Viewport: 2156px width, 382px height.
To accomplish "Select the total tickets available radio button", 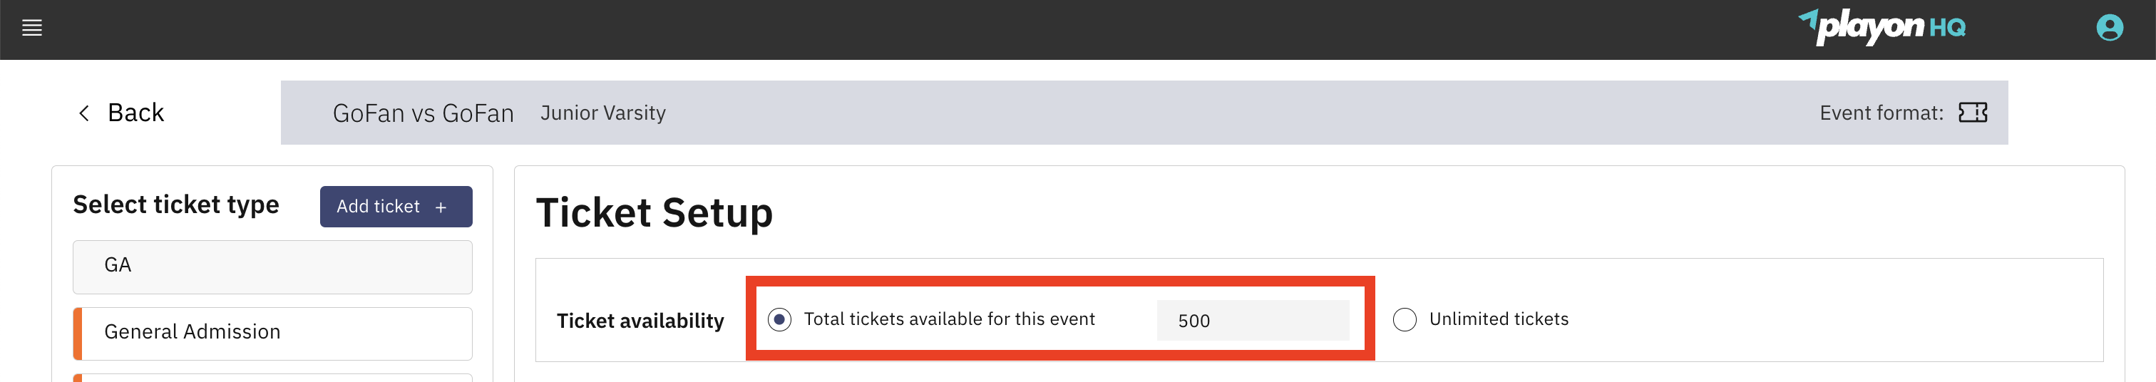I will coord(779,320).
